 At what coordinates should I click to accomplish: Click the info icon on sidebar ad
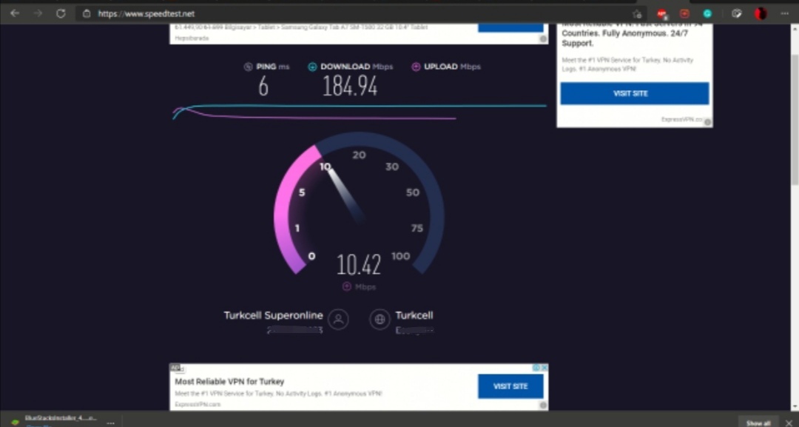click(707, 122)
